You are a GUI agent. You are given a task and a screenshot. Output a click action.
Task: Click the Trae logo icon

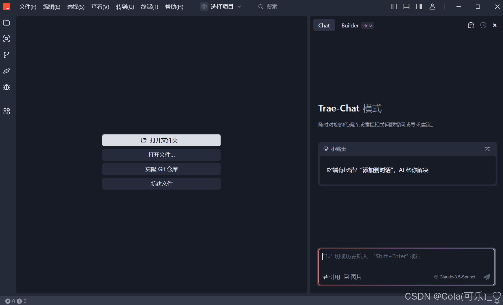[x=7, y=7]
